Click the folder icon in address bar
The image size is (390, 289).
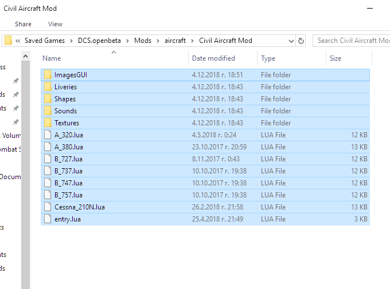click(8, 40)
